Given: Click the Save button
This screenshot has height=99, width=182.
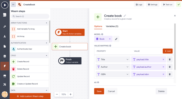Looking at the screenshot, I should tap(99, 91).
